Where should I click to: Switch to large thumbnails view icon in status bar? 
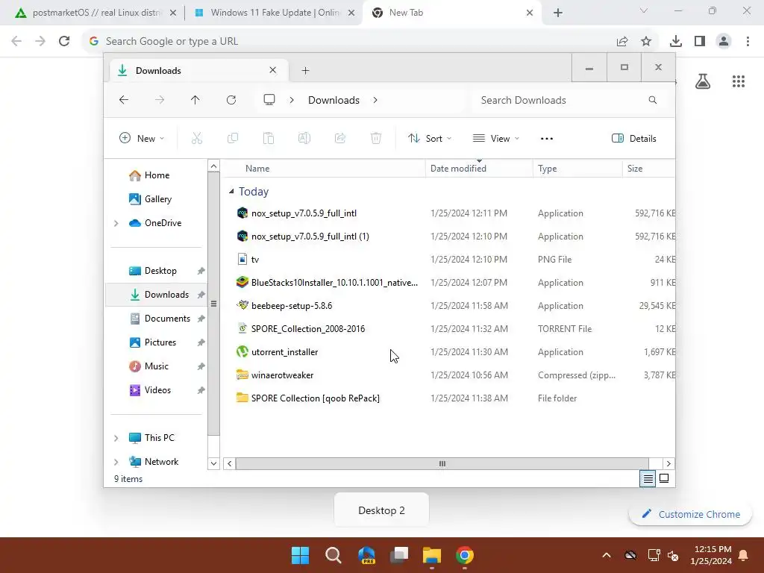(663, 478)
